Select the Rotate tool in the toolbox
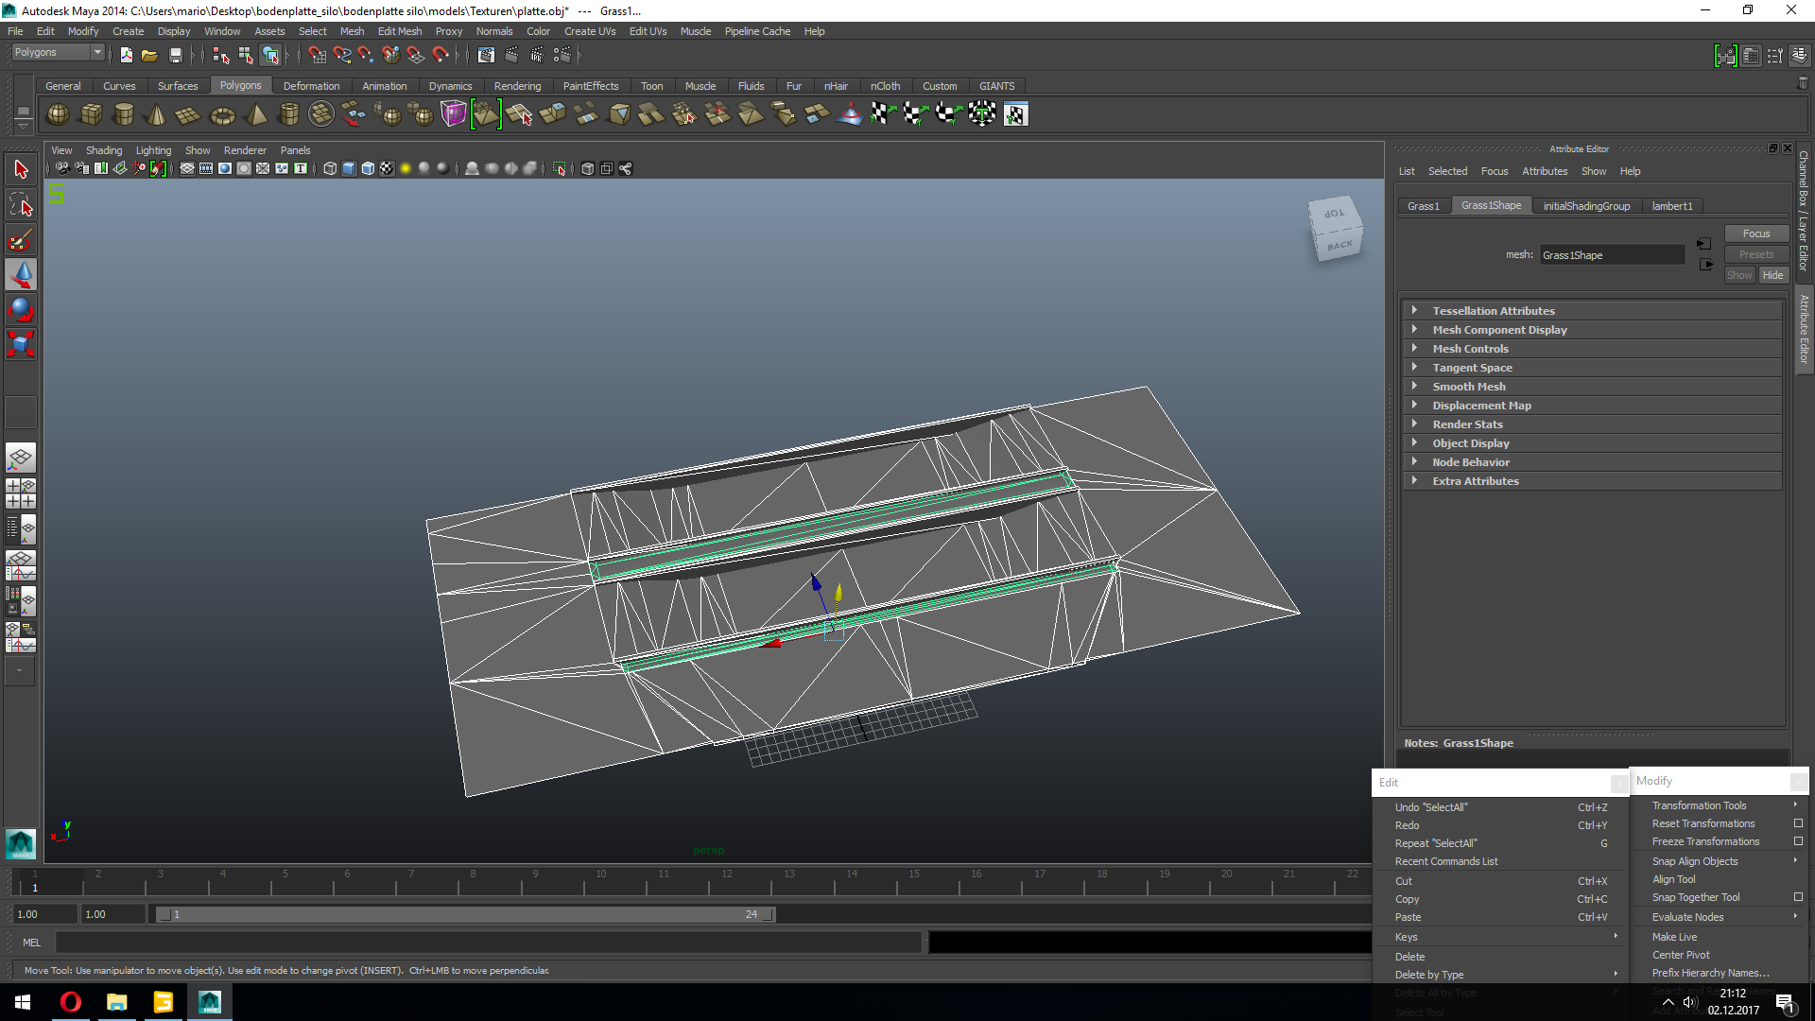The image size is (1815, 1021). click(x=21, y=309)
